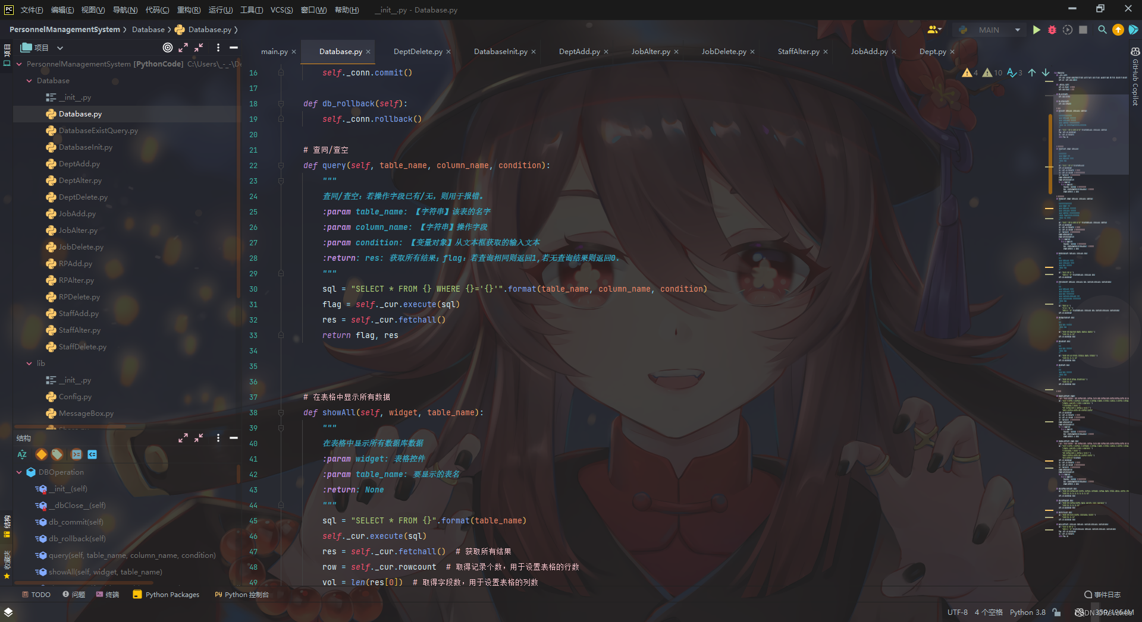Open the VCS(S) menu

[x=281, y=10]
